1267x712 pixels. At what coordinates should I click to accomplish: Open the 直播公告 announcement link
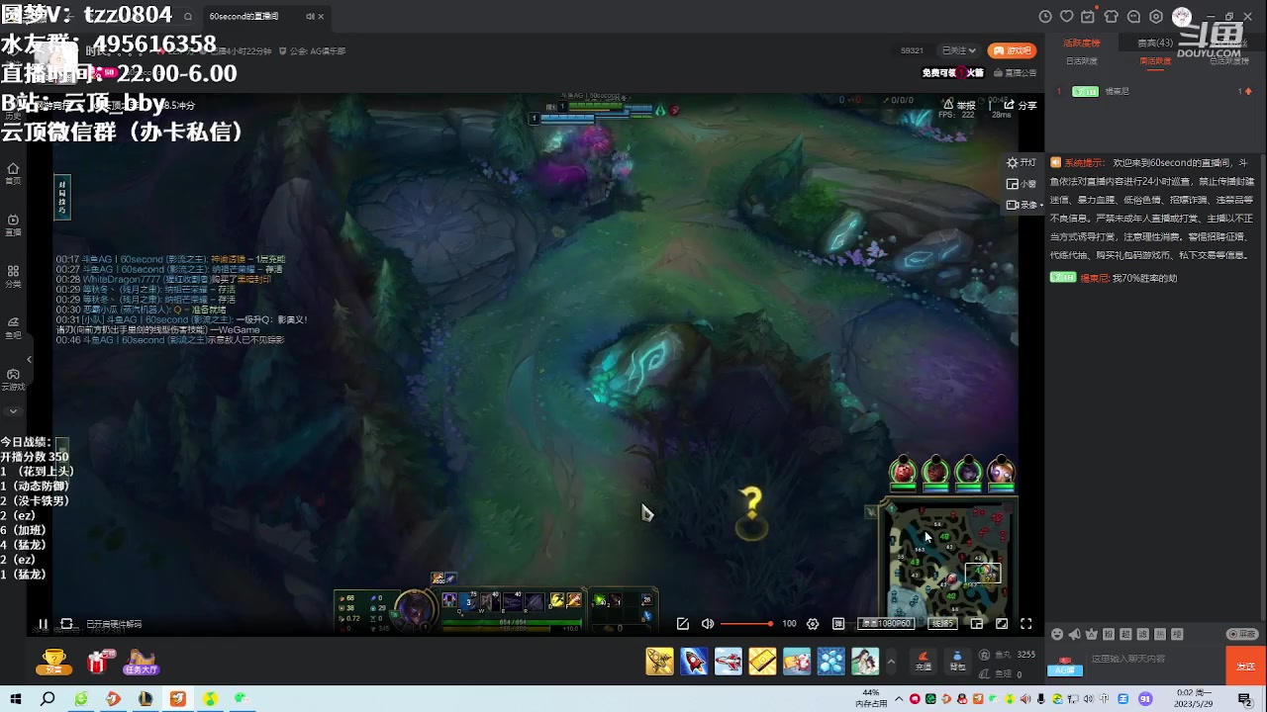pos(1016,72)
